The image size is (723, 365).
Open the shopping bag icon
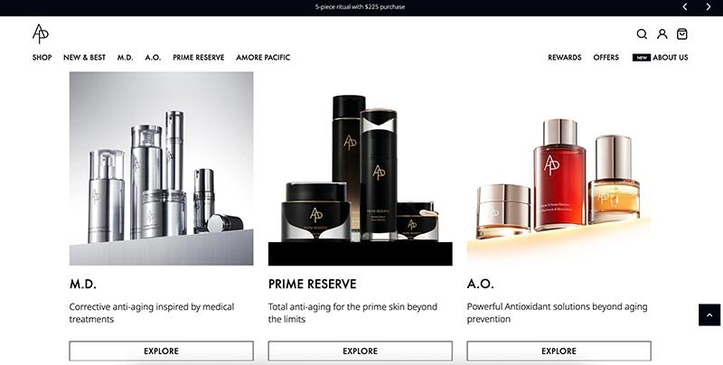(x=682, y=34)
